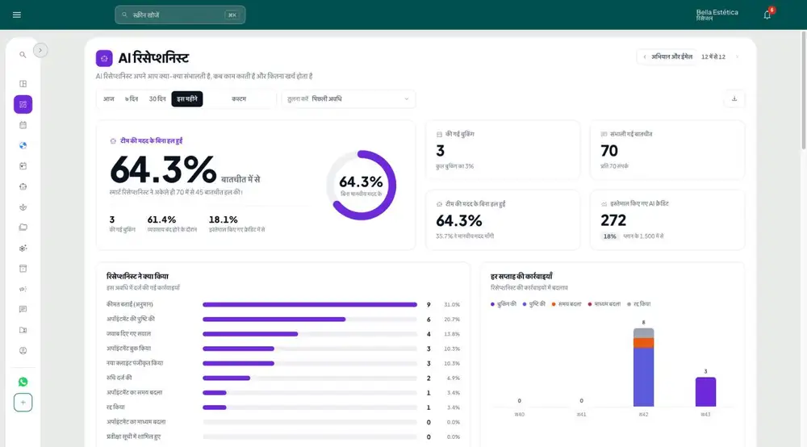Click the 'अभियान और ईमेल' back link
The image size is (807, 447).
coord(667,56)
